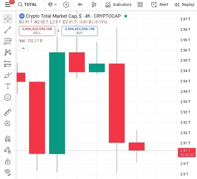
Task: Select the Text annotation tool
Action: pos(8,86)
